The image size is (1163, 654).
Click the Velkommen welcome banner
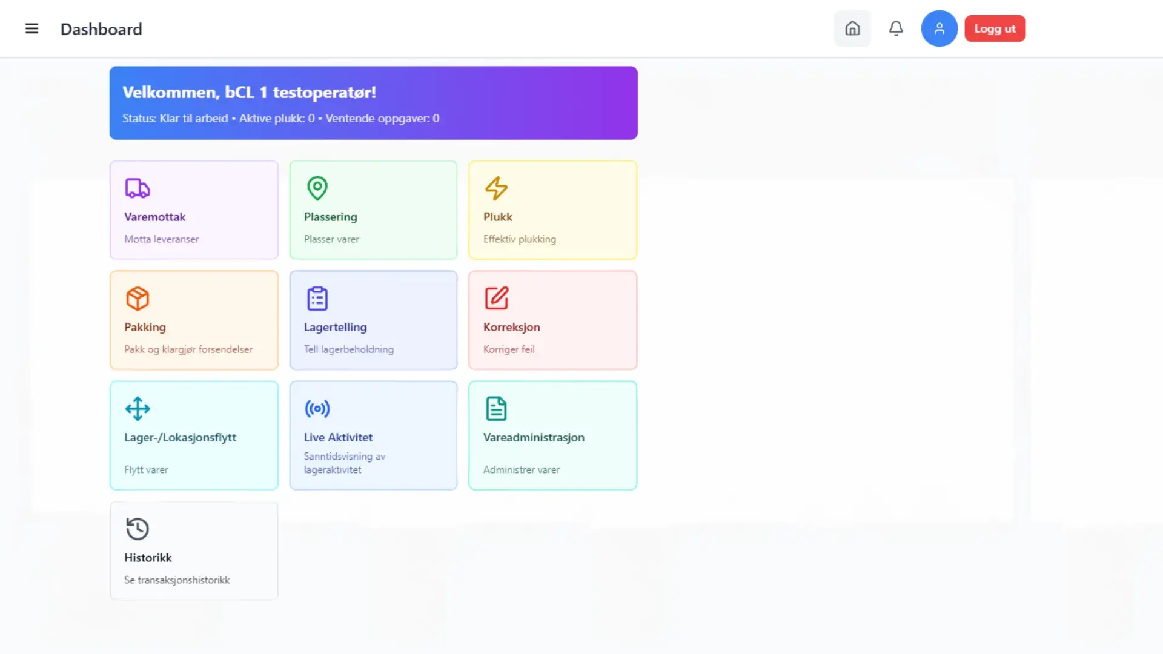coord(373,103)
